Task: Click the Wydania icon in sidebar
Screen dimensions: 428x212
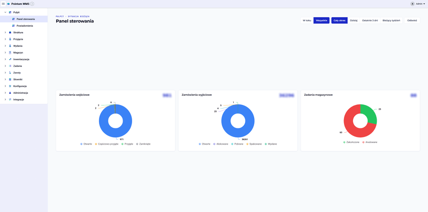Action: click(x=10, y=46)
